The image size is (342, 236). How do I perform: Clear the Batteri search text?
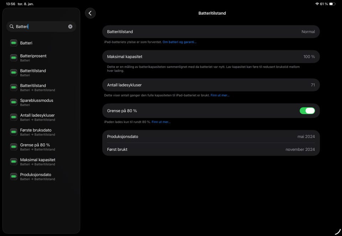(x=70, y=26)
